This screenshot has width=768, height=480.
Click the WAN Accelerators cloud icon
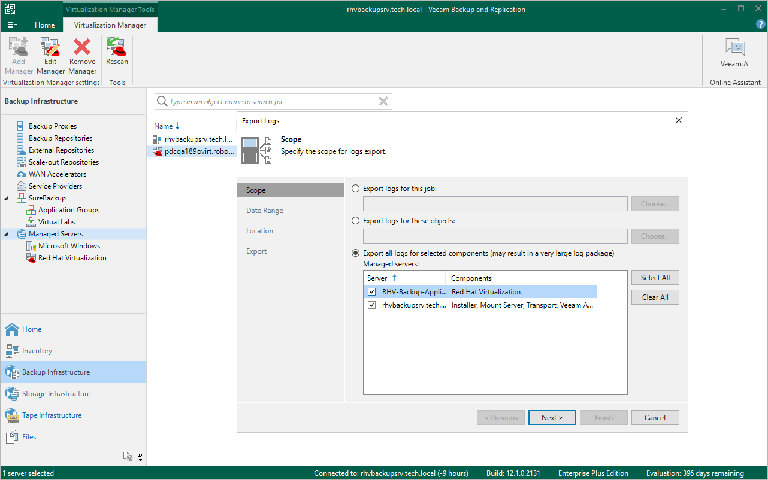(x=22, y=174)
